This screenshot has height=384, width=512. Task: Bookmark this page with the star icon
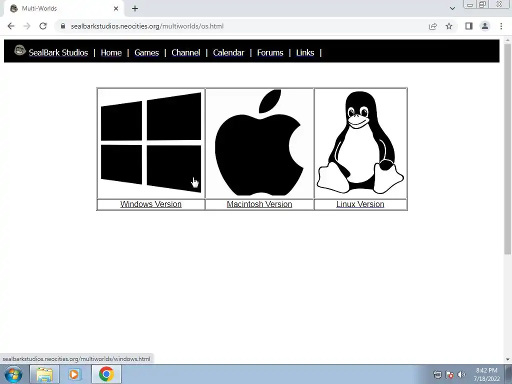tap(449, 26)
